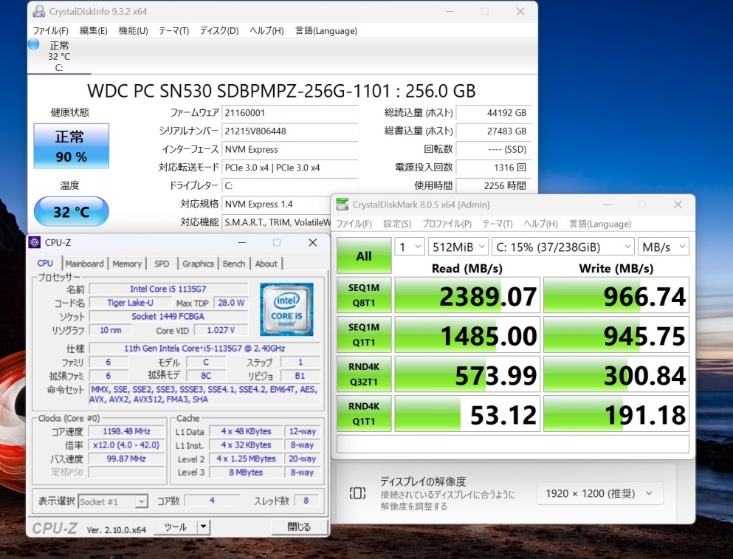Click the CrystalDiskInfo title bar app icon
Viewport: 733px width, 559px height.
point(38,12)
